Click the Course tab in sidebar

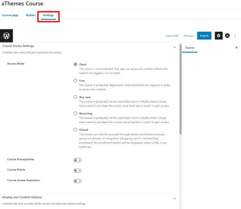pos(190,48)
